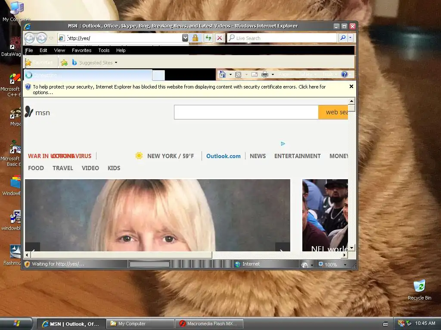Click the horizontal scrollbar thumb

pyautogui.click(x=121, y=255)
